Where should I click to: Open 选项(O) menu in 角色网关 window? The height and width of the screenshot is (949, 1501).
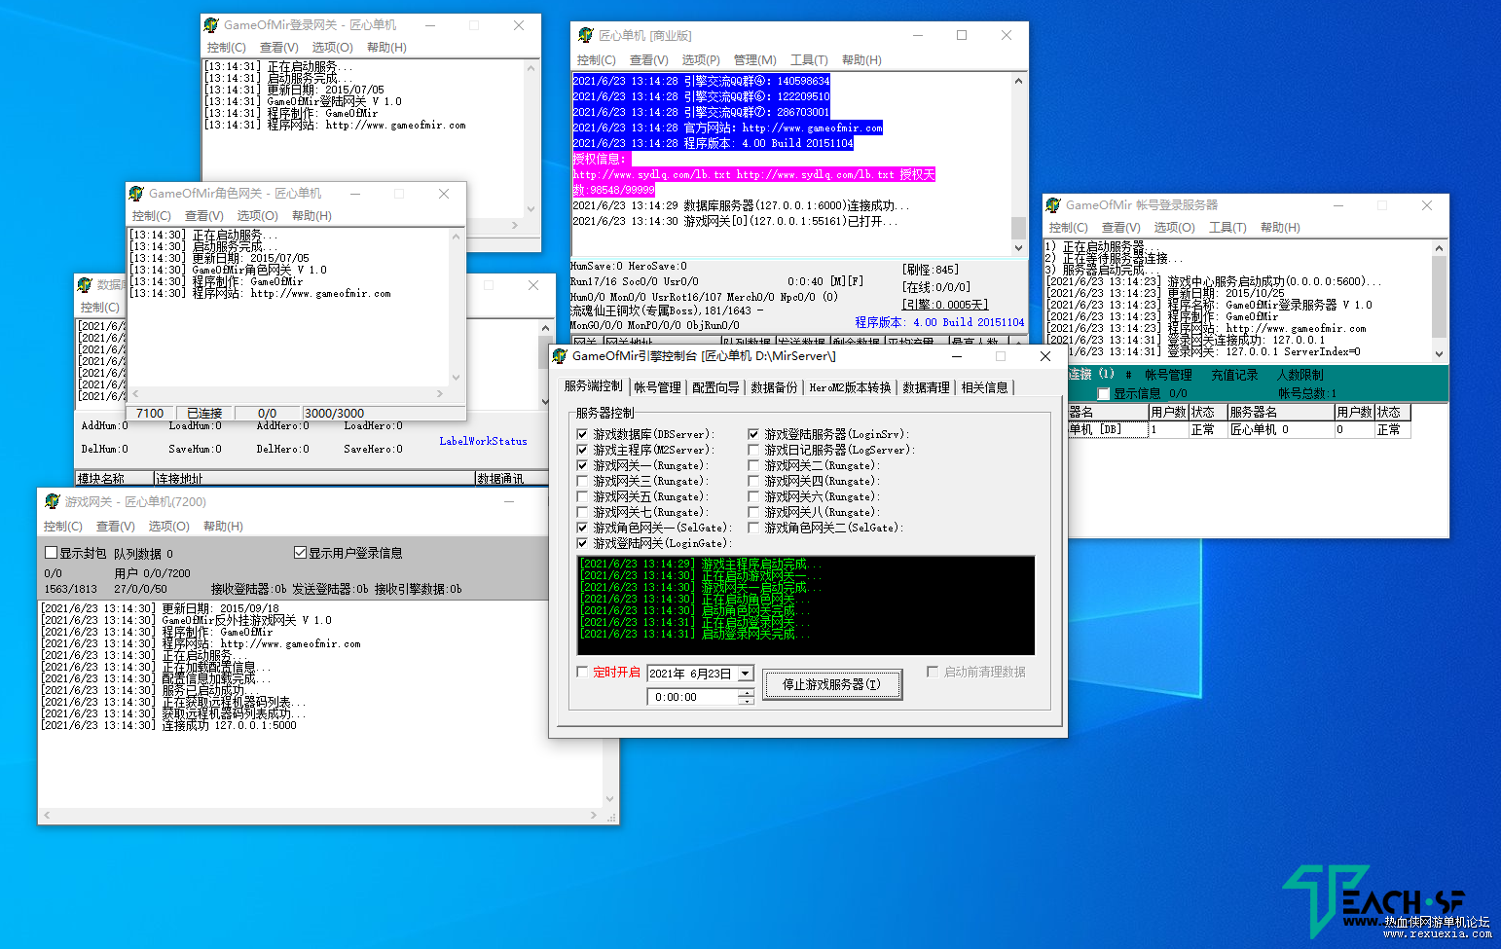pyautogui.click(x=257, y=216)
